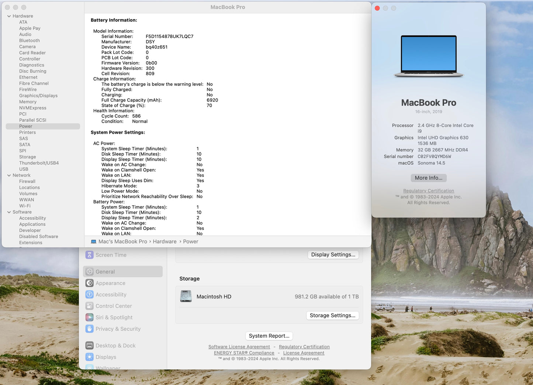Click the More Info button

428,178
